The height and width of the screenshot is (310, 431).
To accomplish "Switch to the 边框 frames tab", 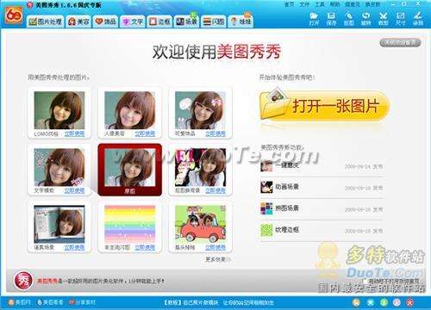I will [159, 22].
